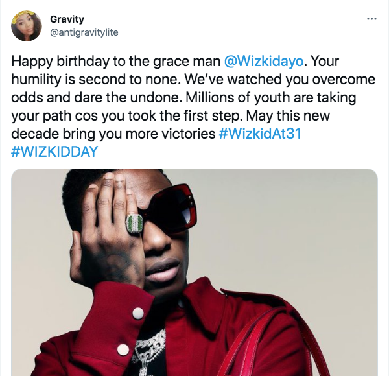Open the tweet's more options menu
The image size is (389, 376).
click(371, 19)
